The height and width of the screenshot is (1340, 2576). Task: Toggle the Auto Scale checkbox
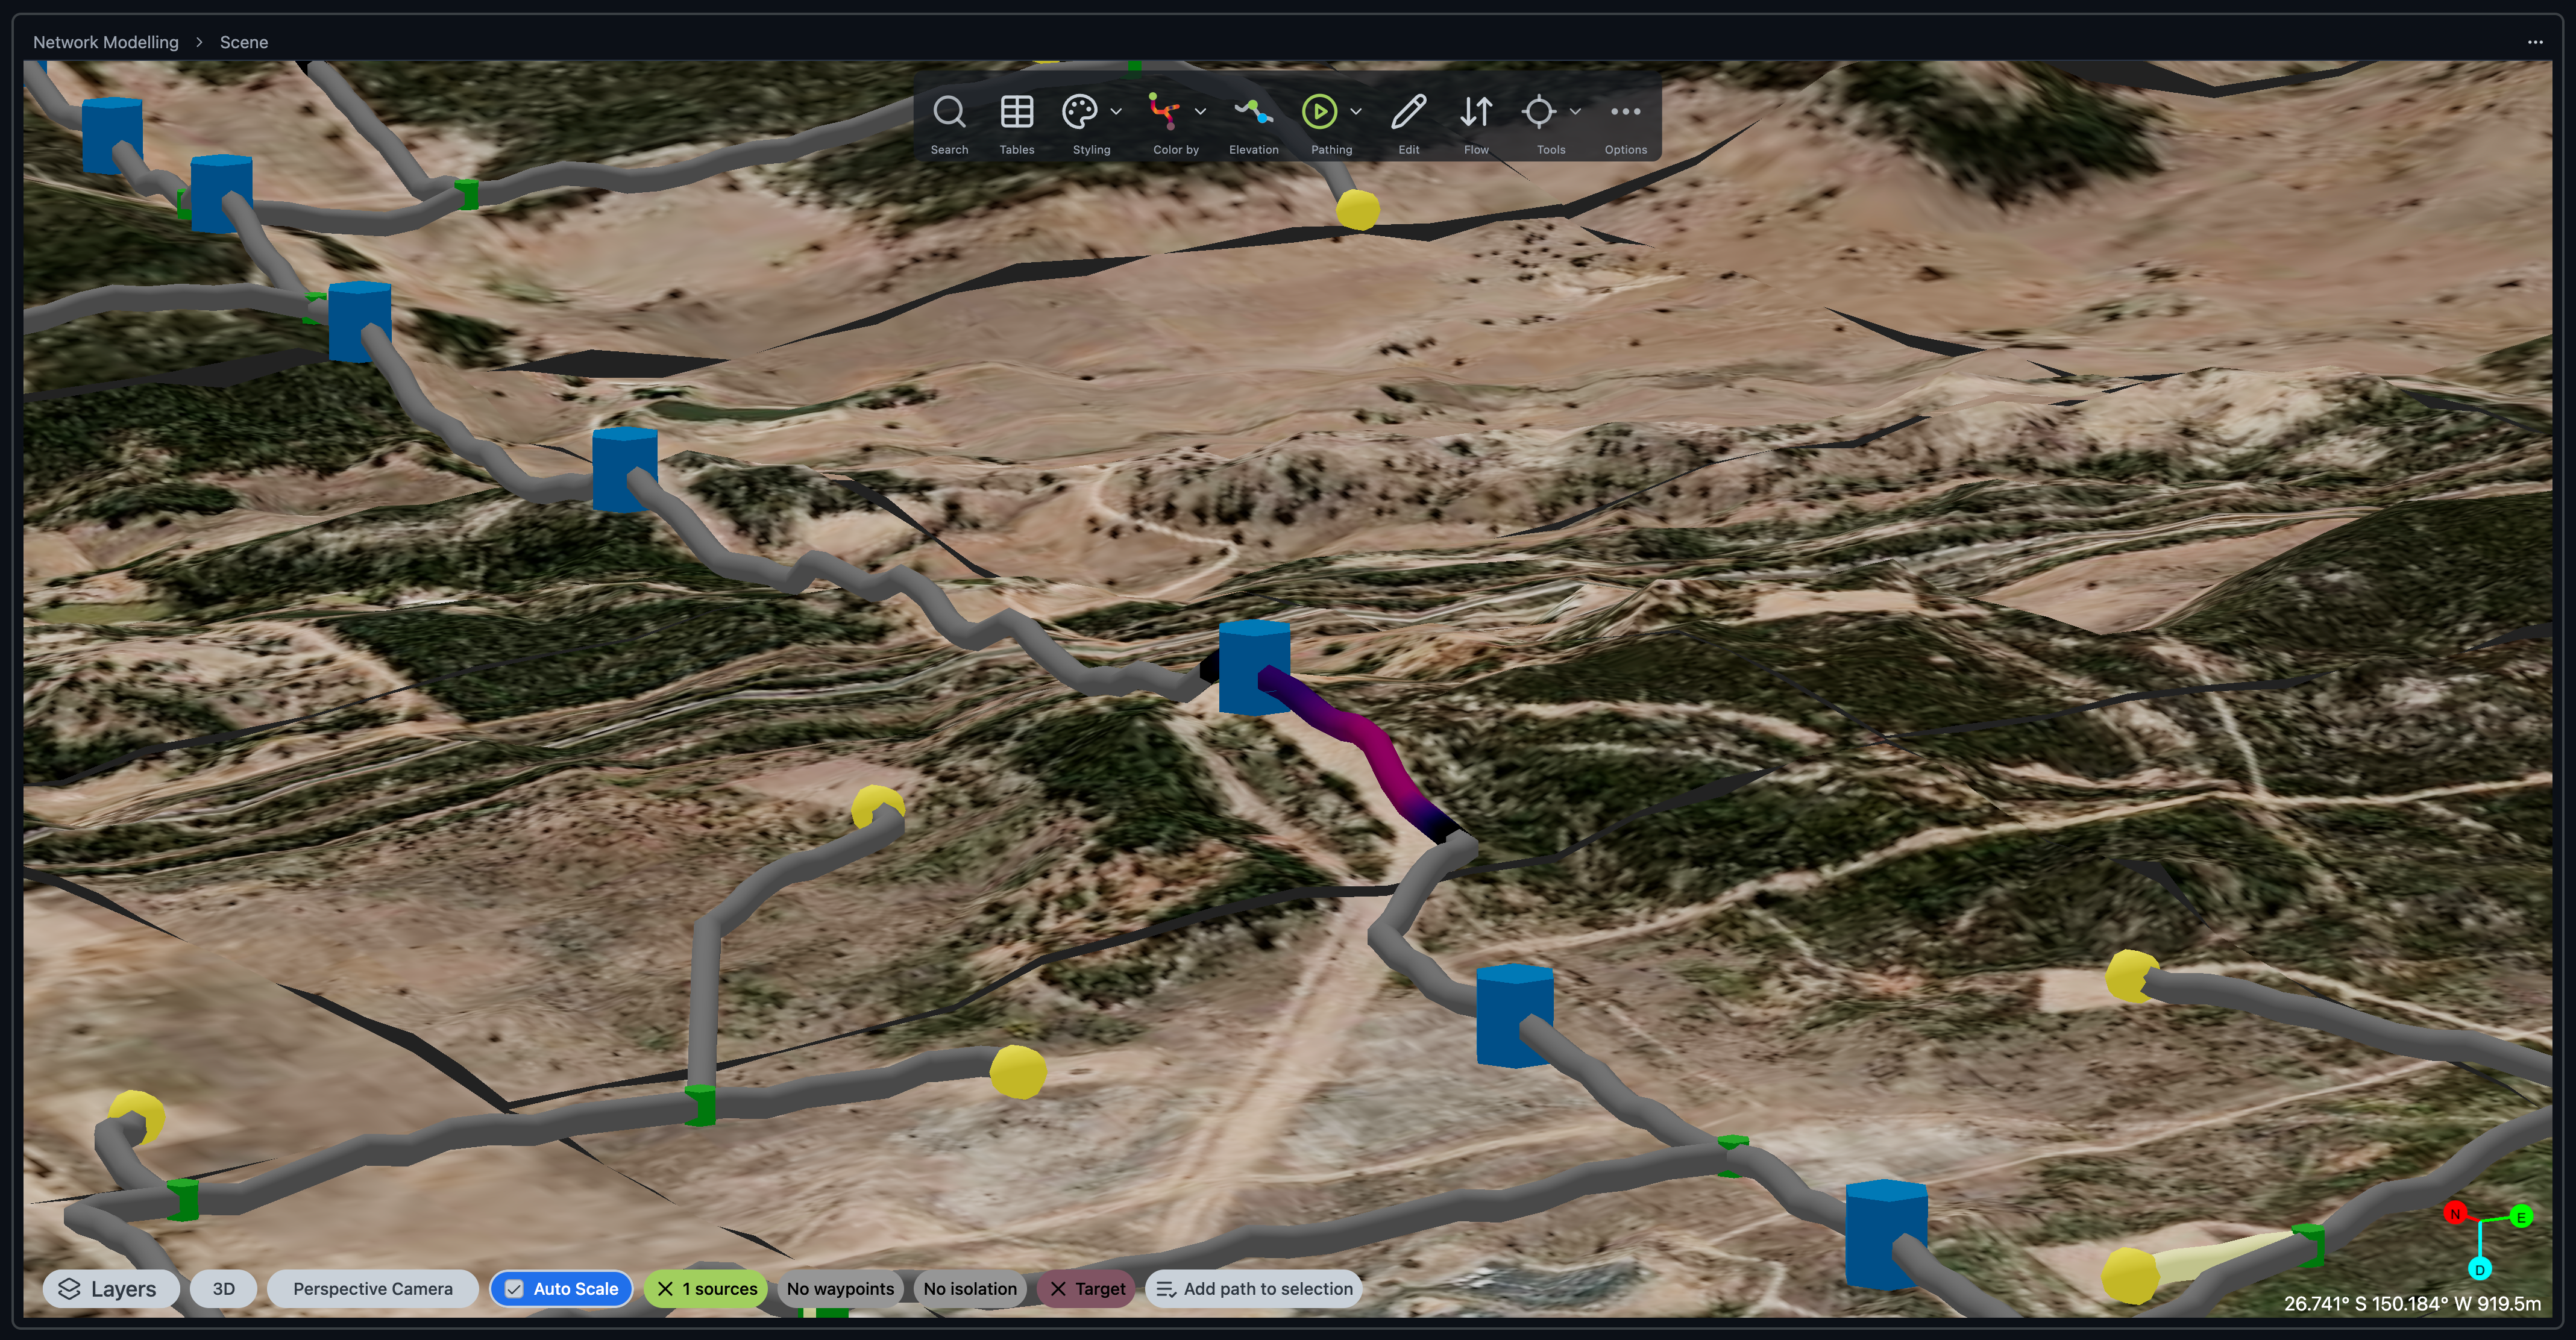pyautogui.click(x=514, y=1289)
